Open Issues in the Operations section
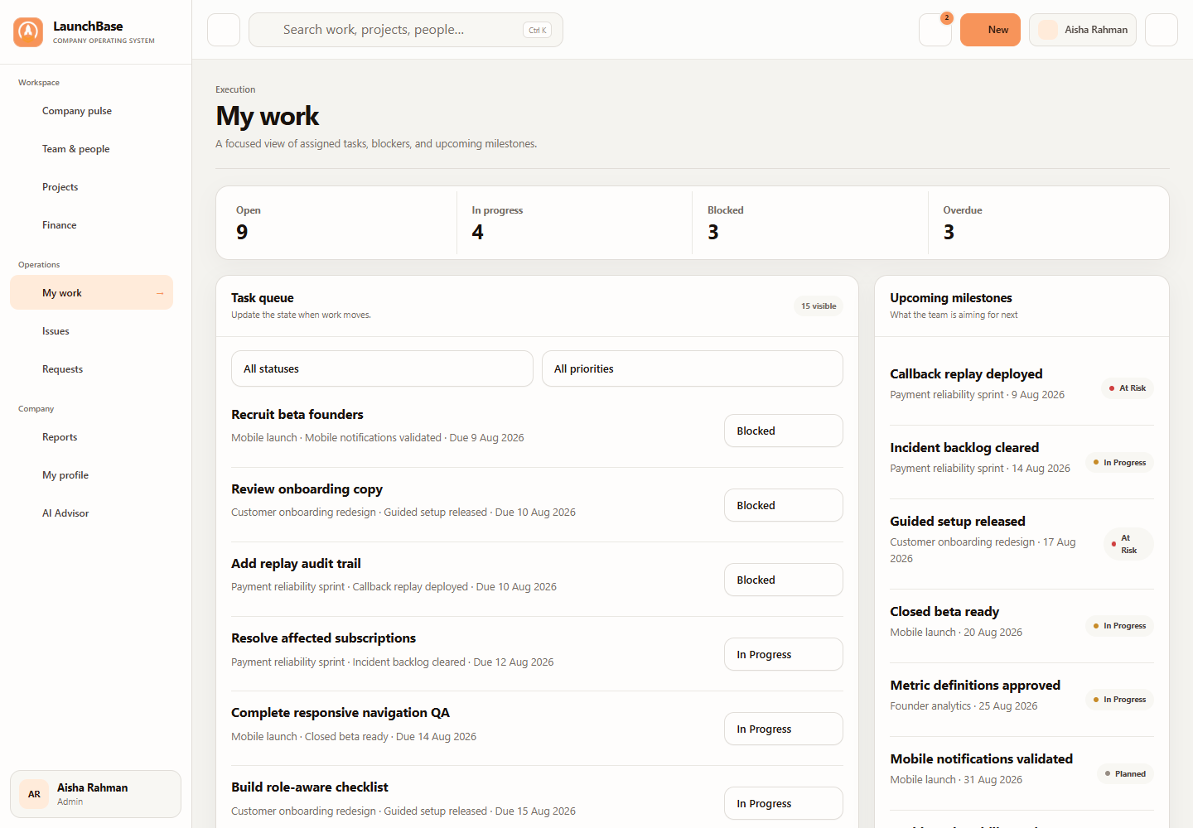The width and height of the screenshot is (1193, 828). pyautogui.click(x=91, y=331)
